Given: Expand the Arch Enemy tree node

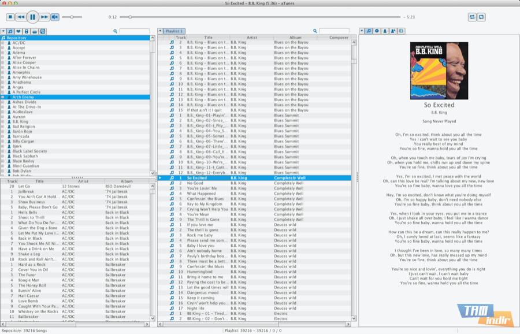Looking at the screenshot, I should pyautogui.click(x=3, y=97).
